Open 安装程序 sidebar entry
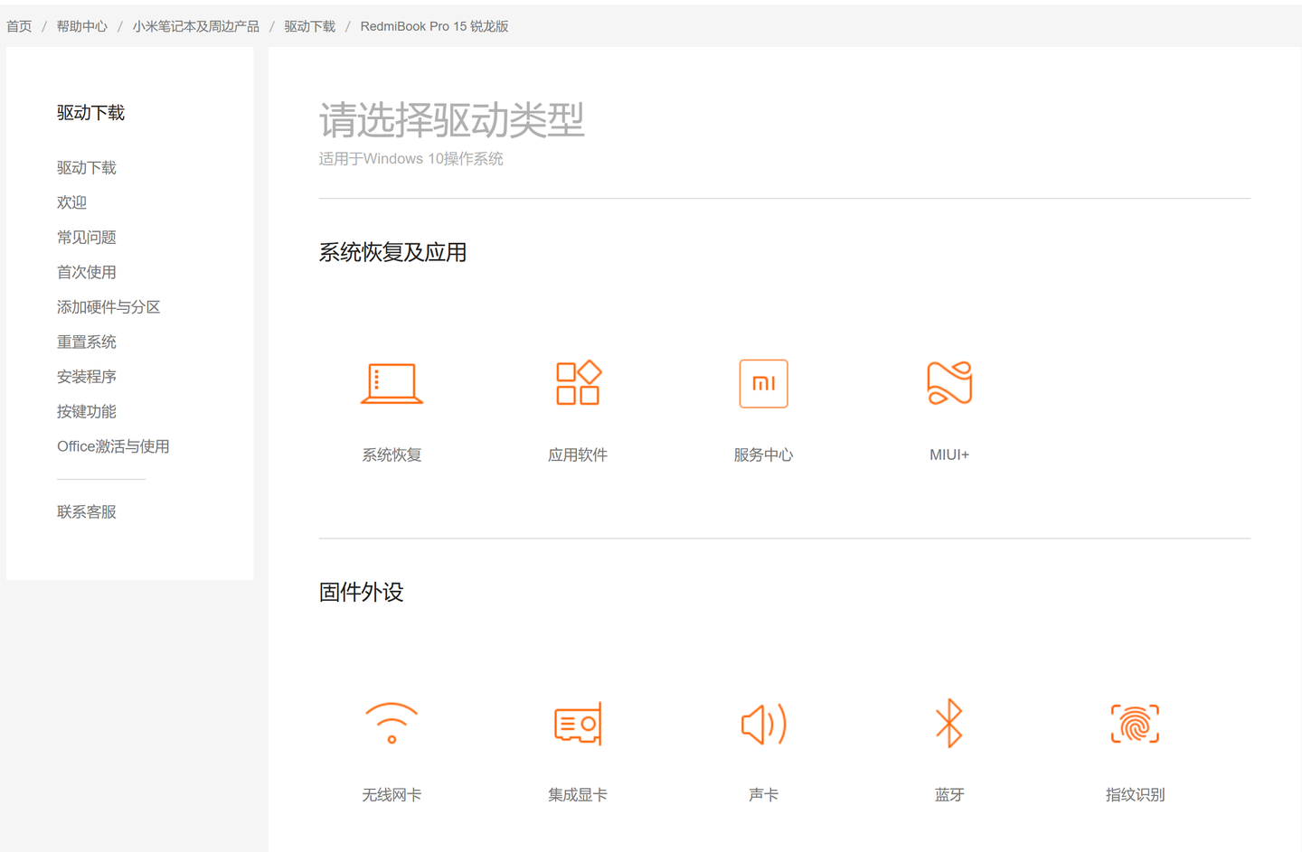This screenshot has width=1302, height=852. (x=87, y=377)
